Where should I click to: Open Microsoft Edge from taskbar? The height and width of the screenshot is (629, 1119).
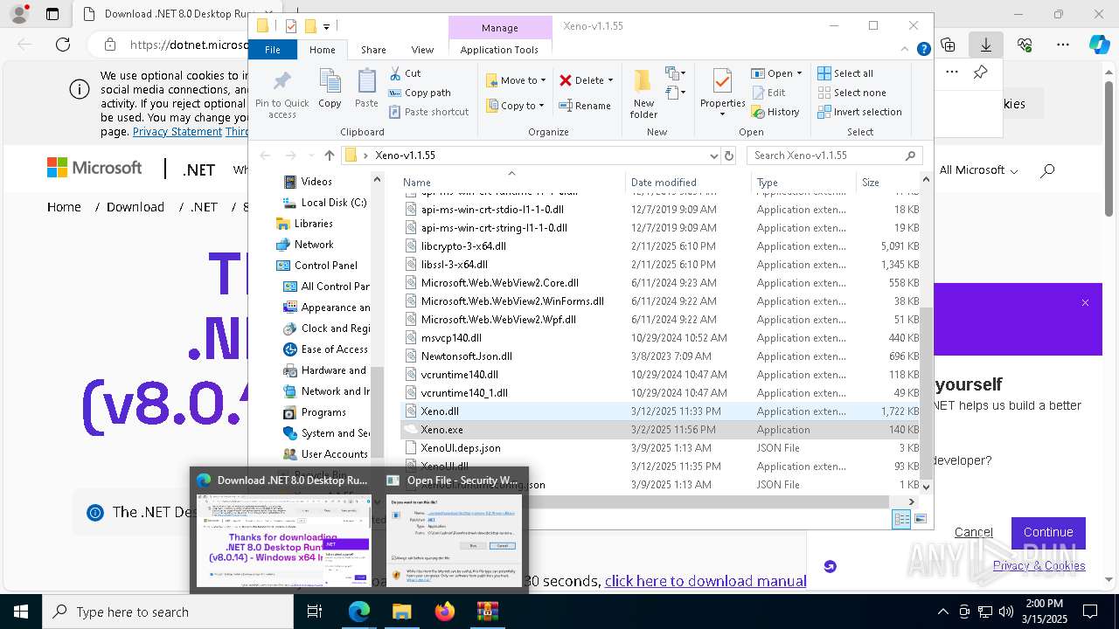359,612
